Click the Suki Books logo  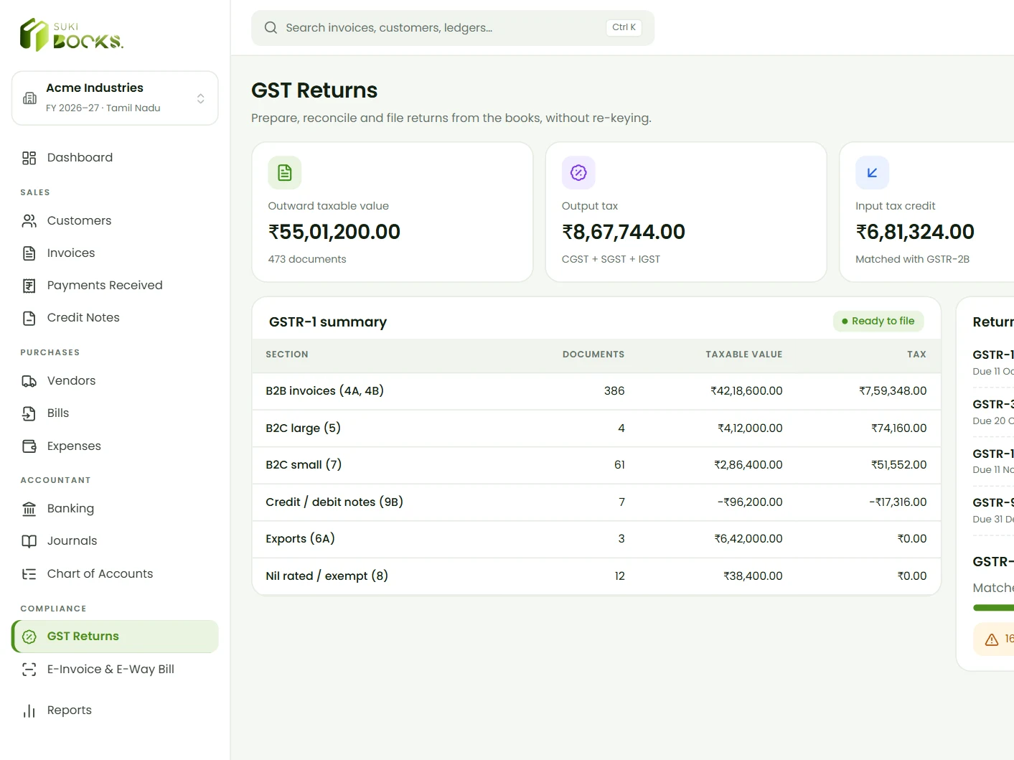[x=72, y=34]
